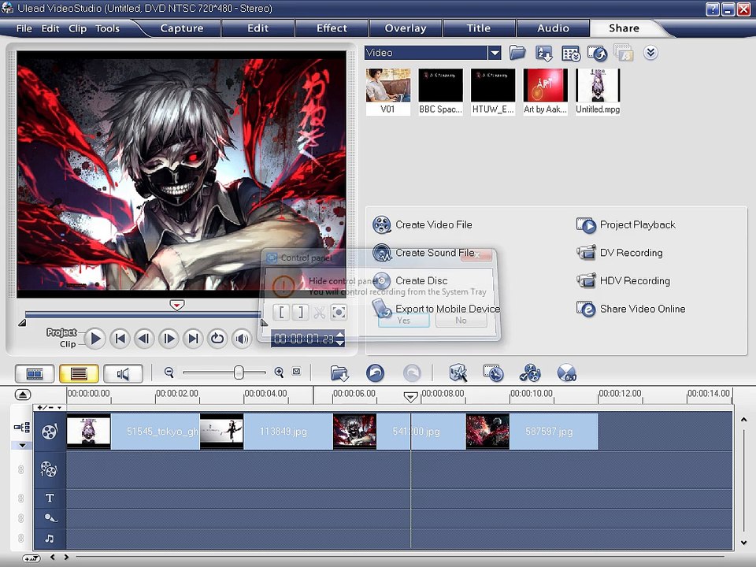The image size is (756, 567).
Task: Switch to the Capture step tab
Action: click(x=182, y=28)
